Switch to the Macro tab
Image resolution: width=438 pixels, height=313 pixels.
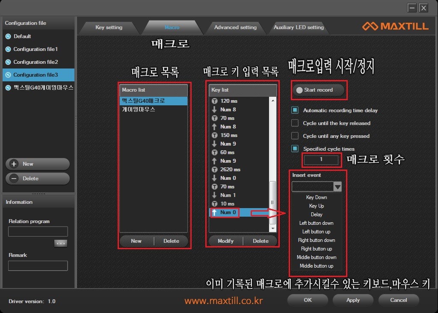[x=172, y=27]
